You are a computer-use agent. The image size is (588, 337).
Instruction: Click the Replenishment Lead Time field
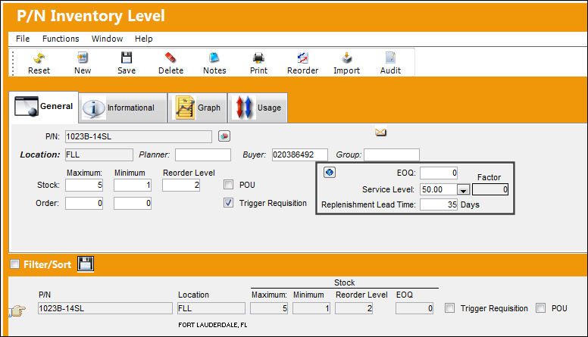439,204
